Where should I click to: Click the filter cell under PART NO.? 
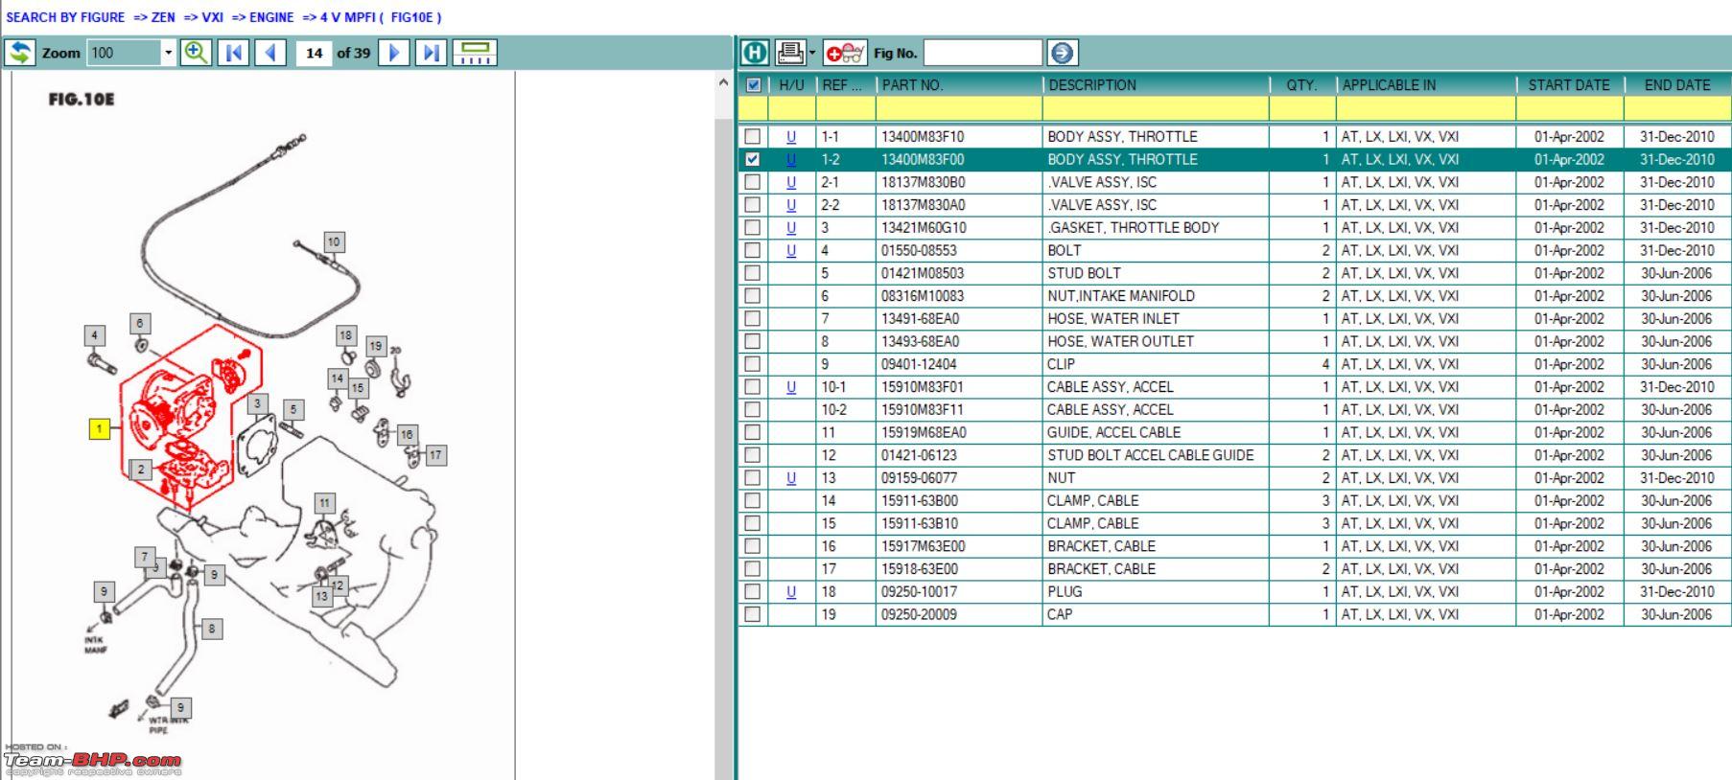959,108
